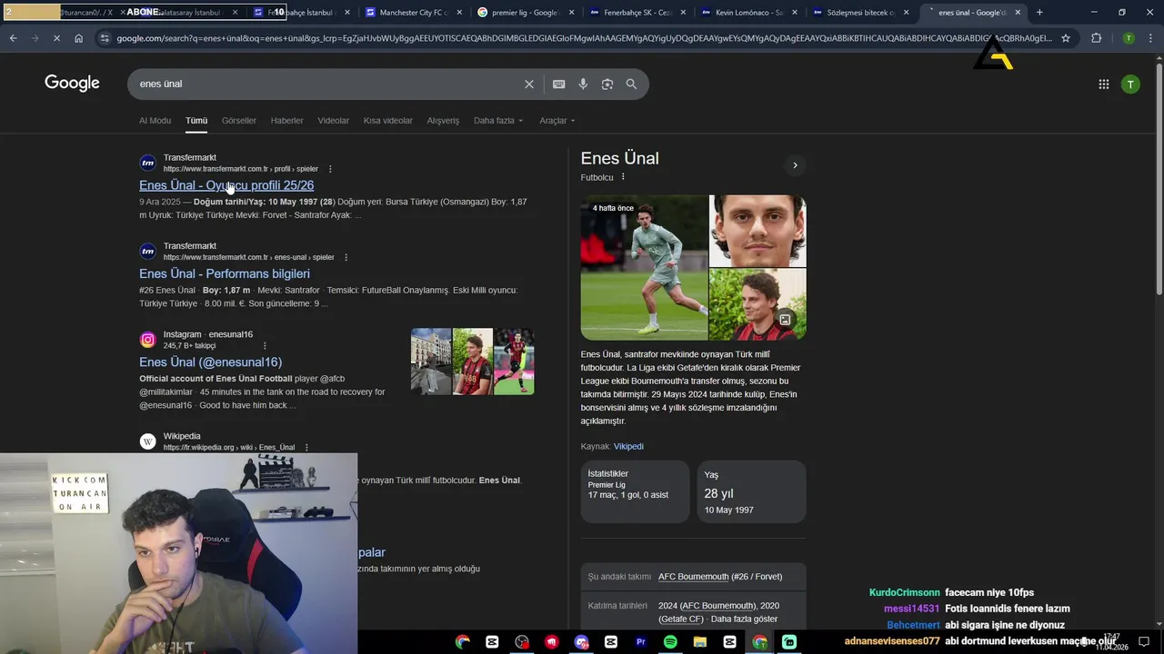
Task: Expand the knowledge panel with arrow button
Action: pos(795,165)
